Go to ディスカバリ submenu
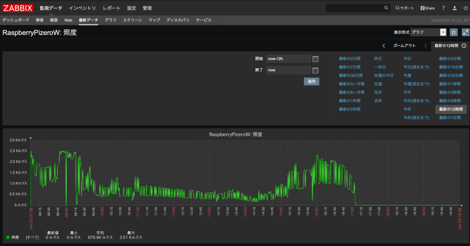This screenshot has width=470, height=246. click(178, 20)
